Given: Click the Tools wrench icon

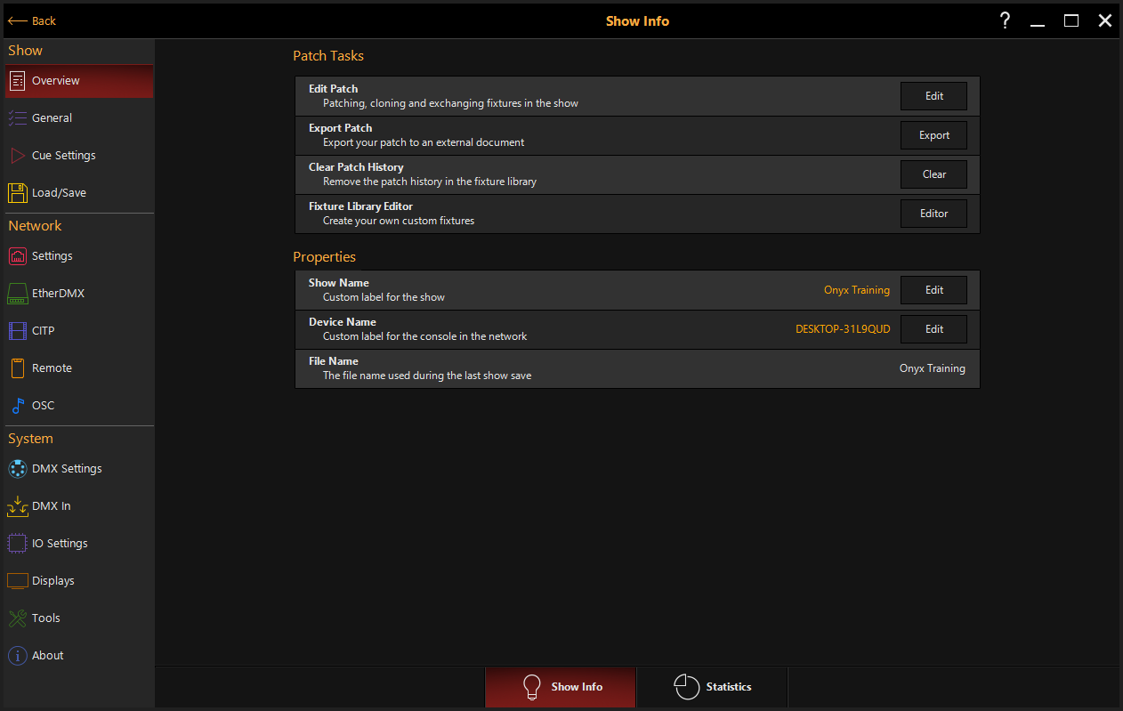Looking at the screenshot, I should pyautogui.click(x=17, y=618).
